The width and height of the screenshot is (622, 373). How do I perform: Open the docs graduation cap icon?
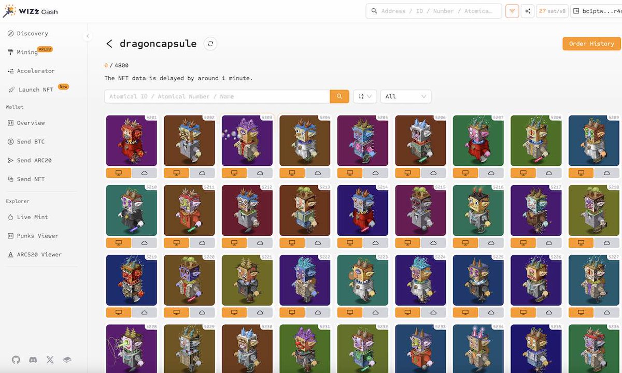click(x=67, y=360)
